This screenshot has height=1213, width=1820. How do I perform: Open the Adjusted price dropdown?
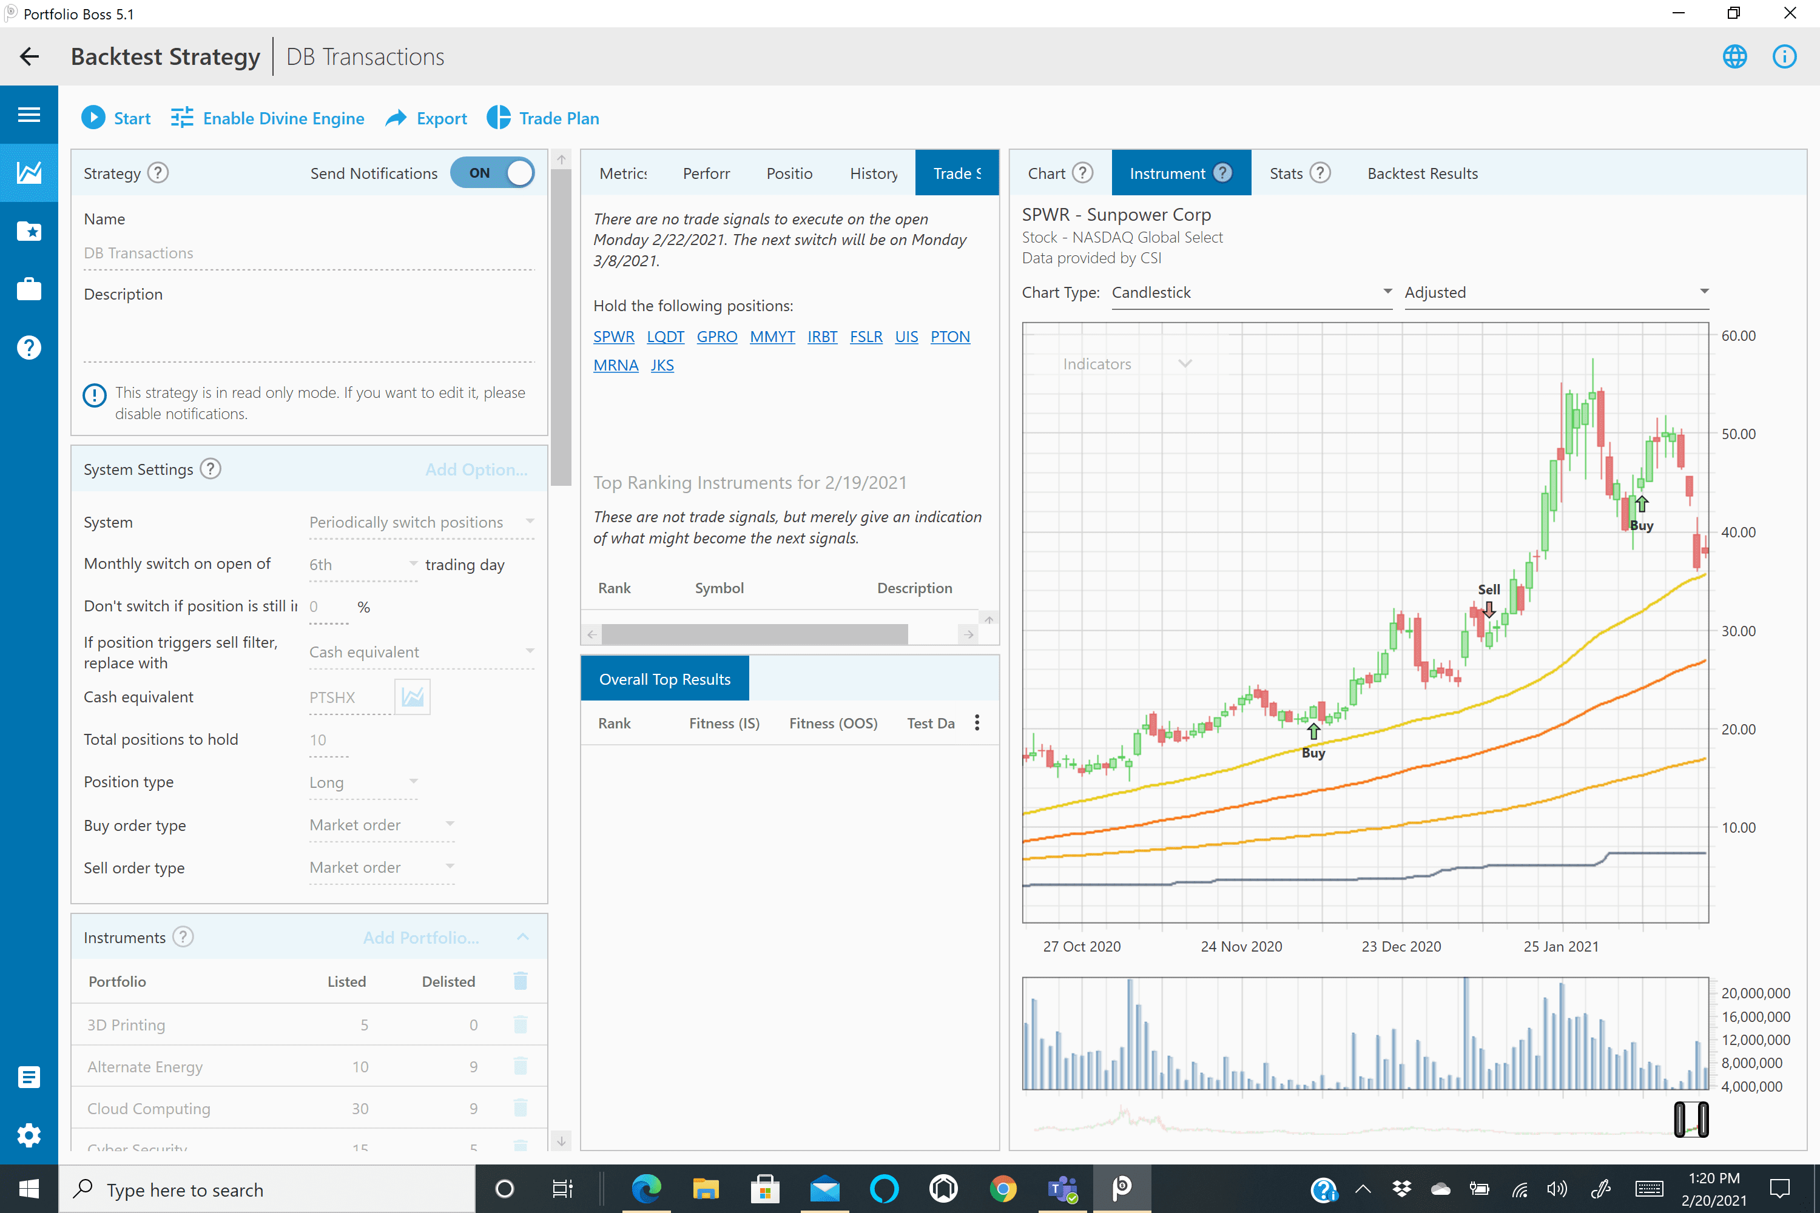(x=1555, y=292)
